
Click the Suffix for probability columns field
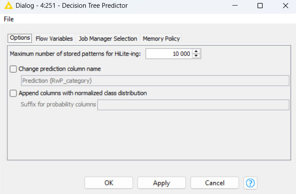point(193,105)
